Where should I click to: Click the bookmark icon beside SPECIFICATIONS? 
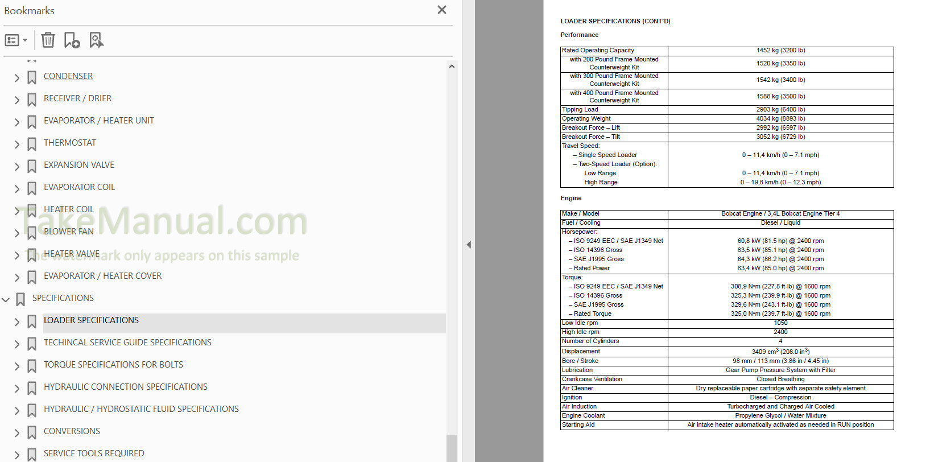point(20,299)
